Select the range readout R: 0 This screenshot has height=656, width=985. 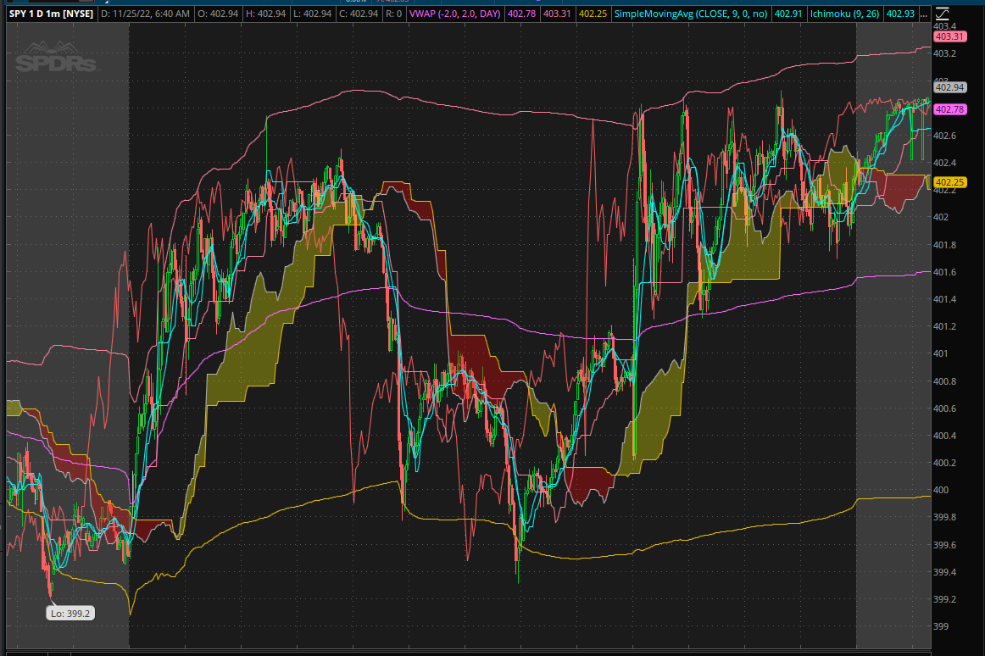pyautogui.click(x=394, y=14)
